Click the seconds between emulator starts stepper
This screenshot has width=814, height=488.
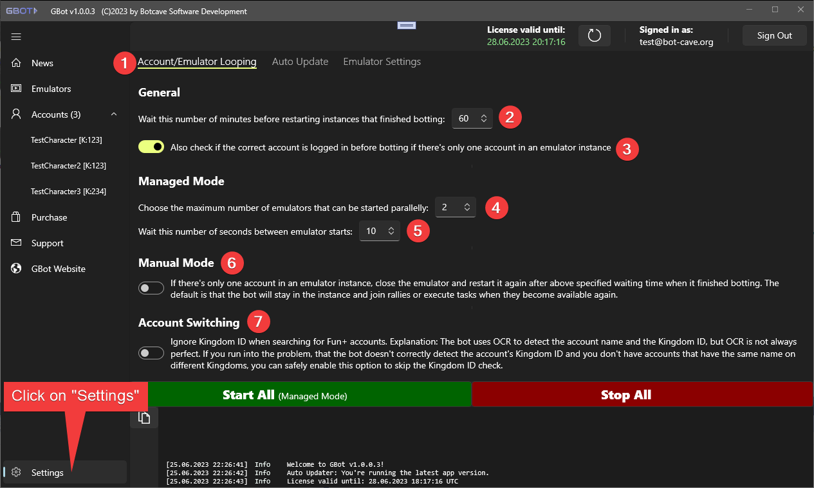pos(391,231)
